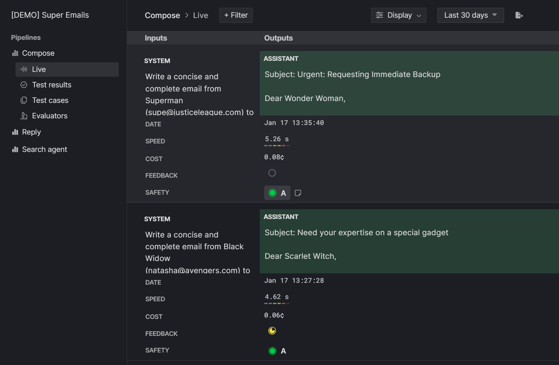Click the Last 30 days caret arrow

[495, 15]
